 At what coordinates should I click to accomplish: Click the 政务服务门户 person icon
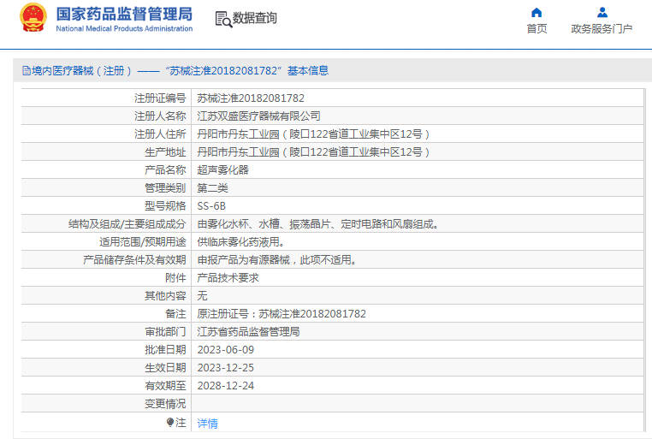(x=602, y=12)
